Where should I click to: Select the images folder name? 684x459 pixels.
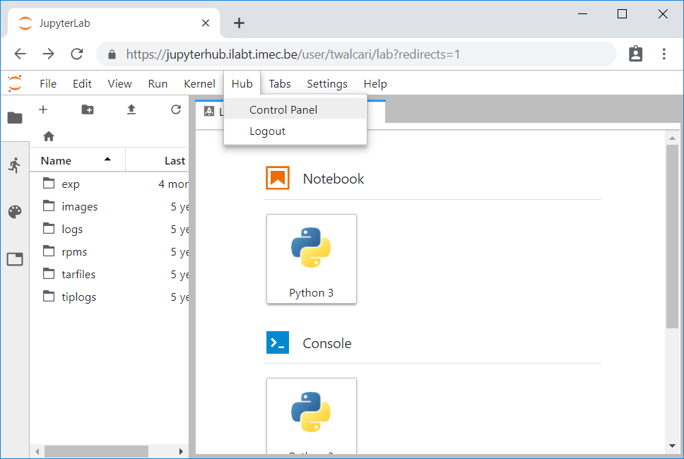pos(79,207)
